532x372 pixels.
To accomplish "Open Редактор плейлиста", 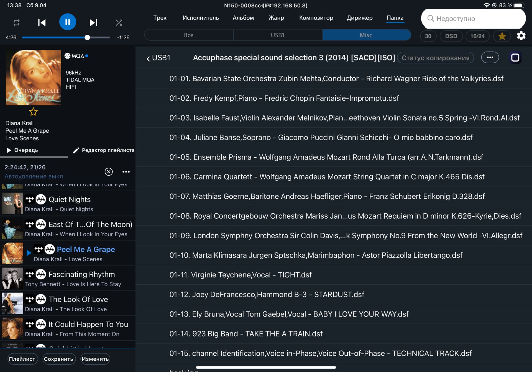I will (x=104, y=150).
